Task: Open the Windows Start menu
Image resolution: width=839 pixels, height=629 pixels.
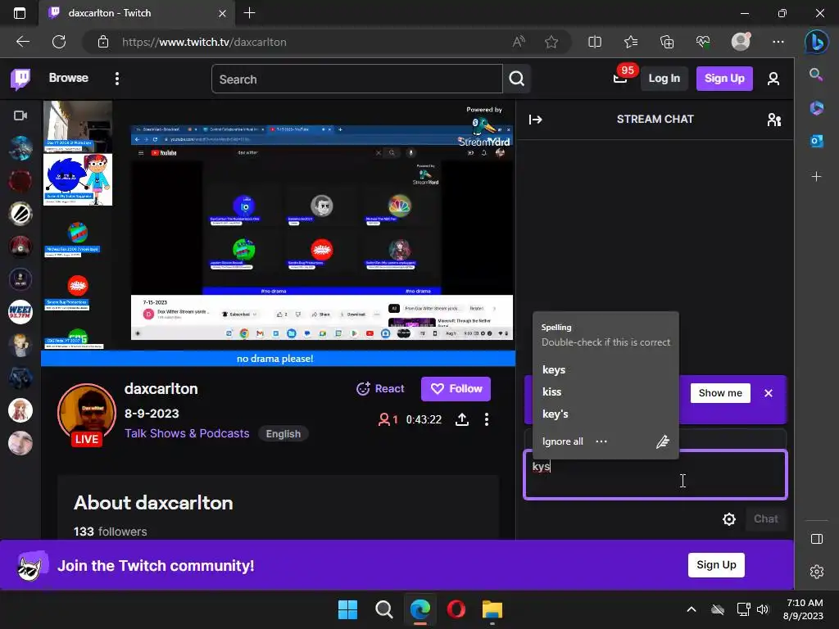Action: (x=347, y=609)
